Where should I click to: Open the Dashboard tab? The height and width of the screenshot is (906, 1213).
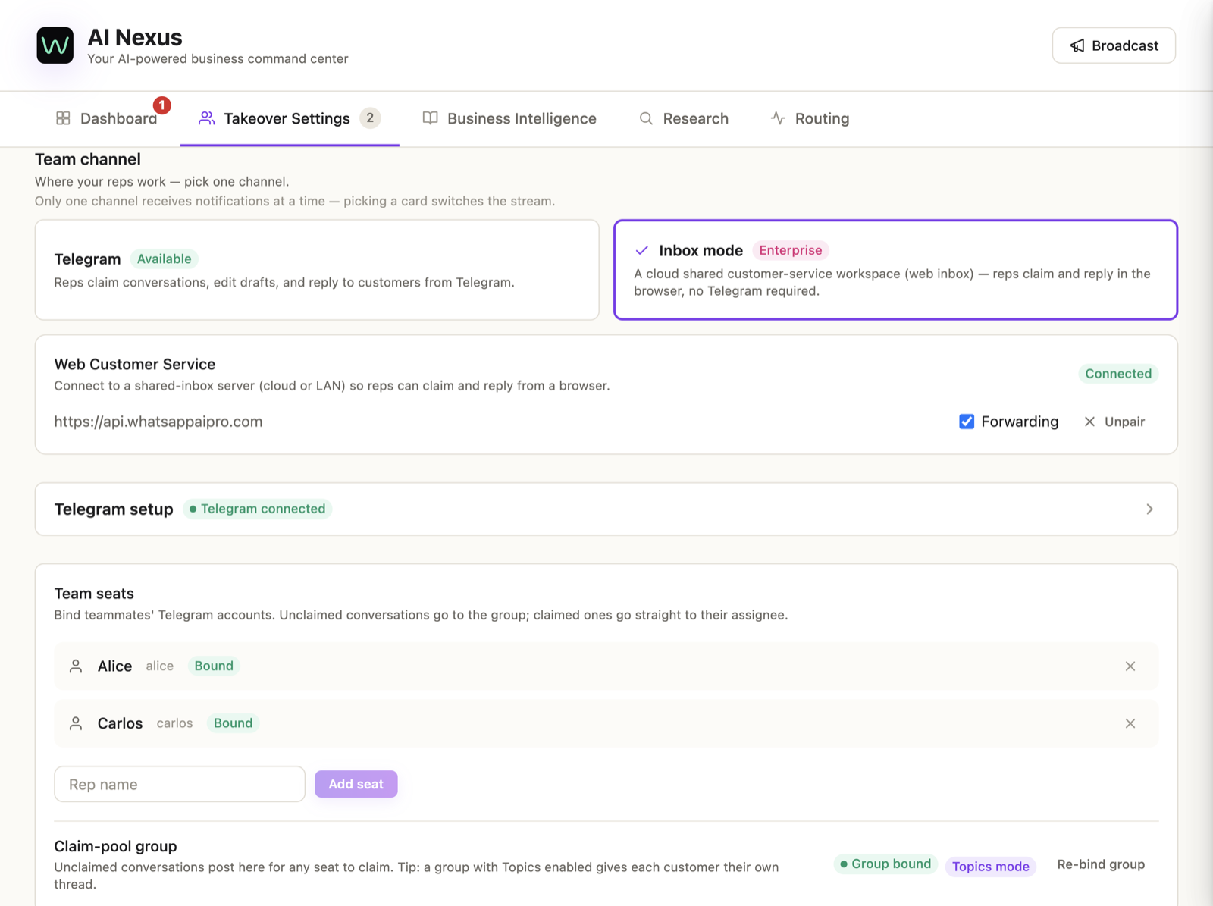click(x=106, y=118)
